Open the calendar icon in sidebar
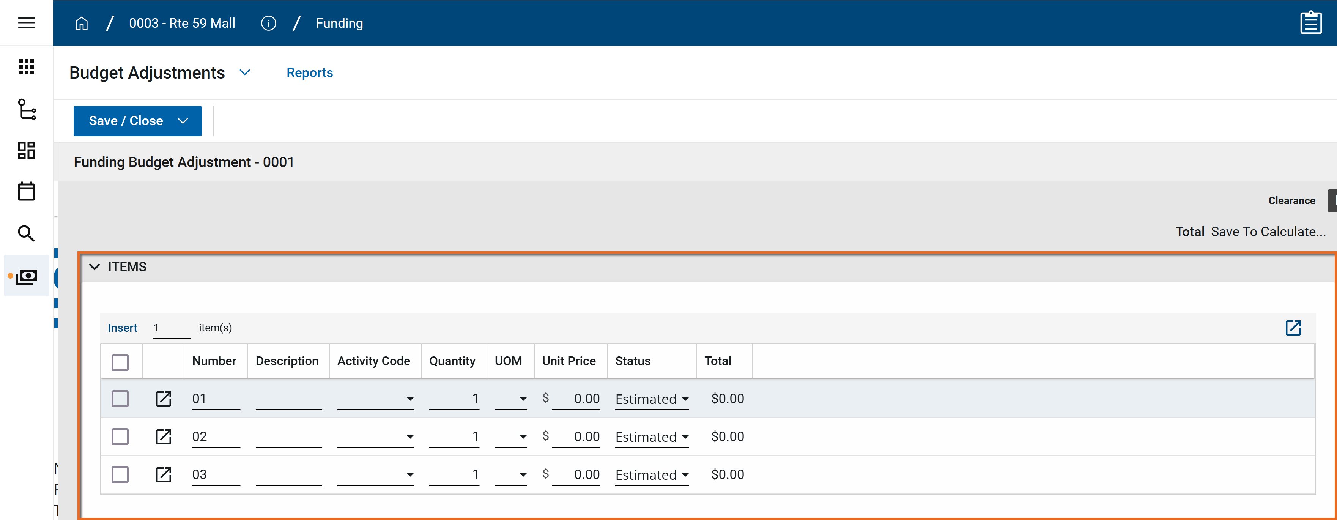The image size is (1337, 520). [x=27, y=191]
